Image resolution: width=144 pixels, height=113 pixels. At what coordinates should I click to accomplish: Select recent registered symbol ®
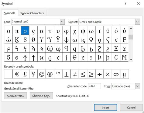pyautogui.click(x=50, y=74)
